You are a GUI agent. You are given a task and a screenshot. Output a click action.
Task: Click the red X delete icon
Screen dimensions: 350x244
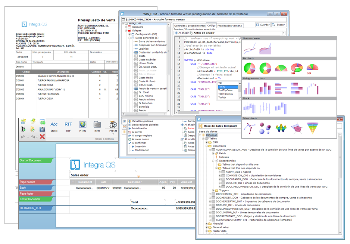point(42,136)
